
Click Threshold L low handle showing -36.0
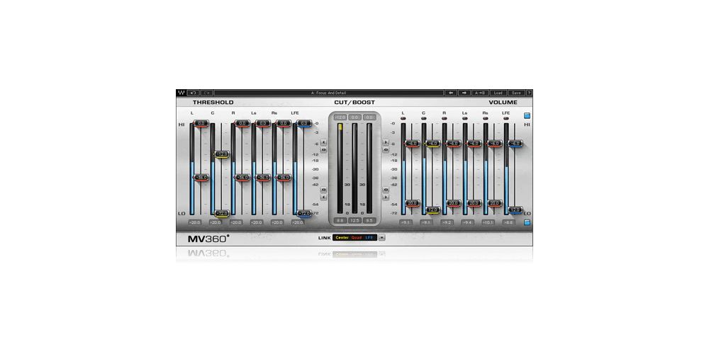click(x=201, y=178)
